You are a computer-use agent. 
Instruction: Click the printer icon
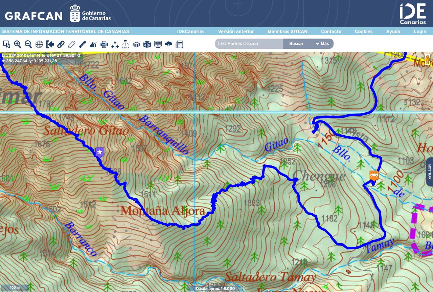(104, 44)
